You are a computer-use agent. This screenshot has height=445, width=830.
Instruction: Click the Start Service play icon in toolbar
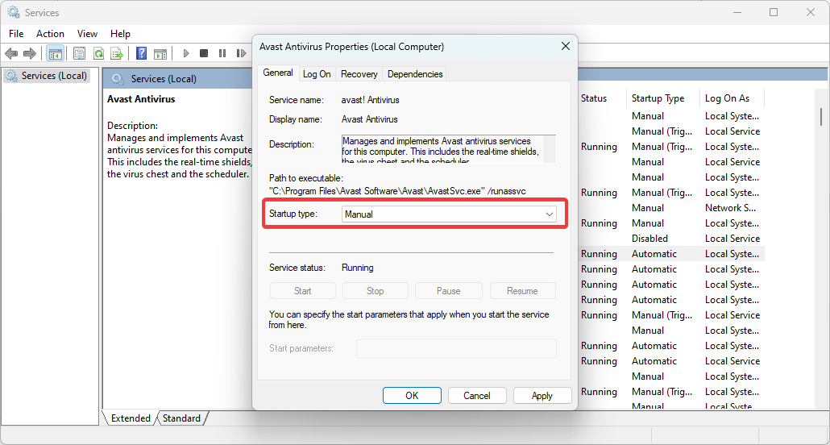(x=186, y=53)
